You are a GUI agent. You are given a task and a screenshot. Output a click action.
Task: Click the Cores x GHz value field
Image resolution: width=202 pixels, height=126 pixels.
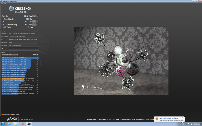click(x=23, y=37)
